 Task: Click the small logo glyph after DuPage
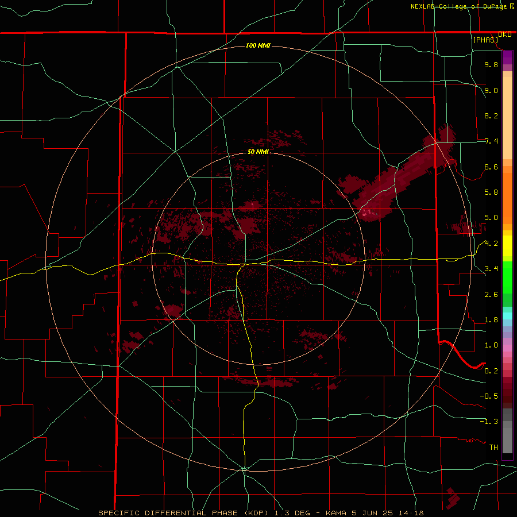click(512, 6)
